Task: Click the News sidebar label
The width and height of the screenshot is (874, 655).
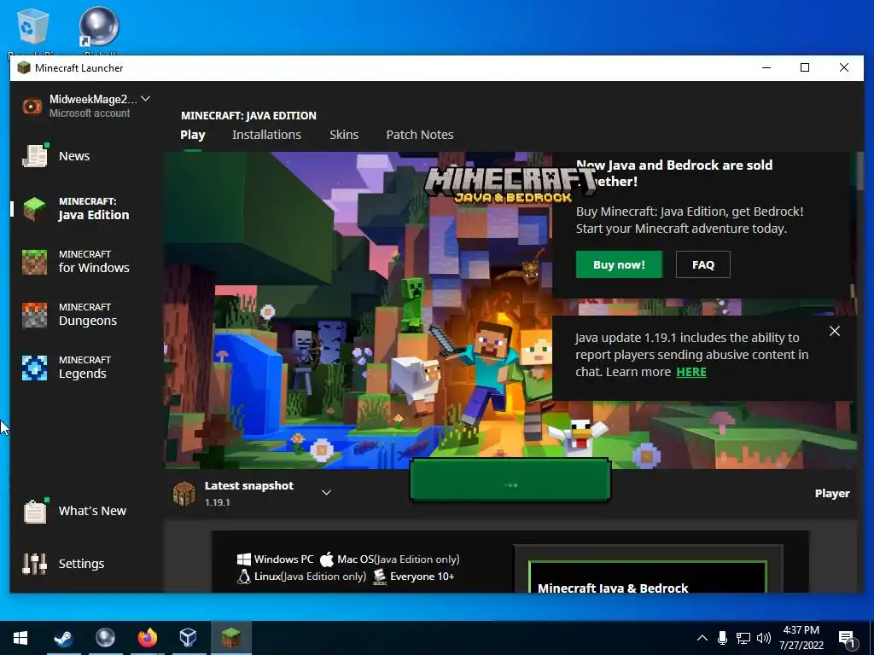Action: pos(74,156)
